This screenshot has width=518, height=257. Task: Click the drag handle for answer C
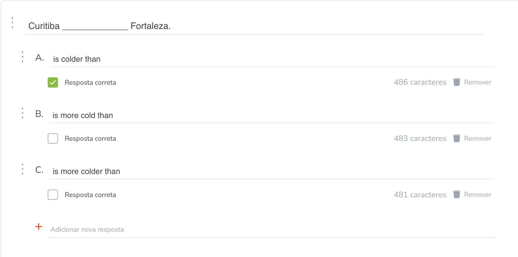point(23,169)
